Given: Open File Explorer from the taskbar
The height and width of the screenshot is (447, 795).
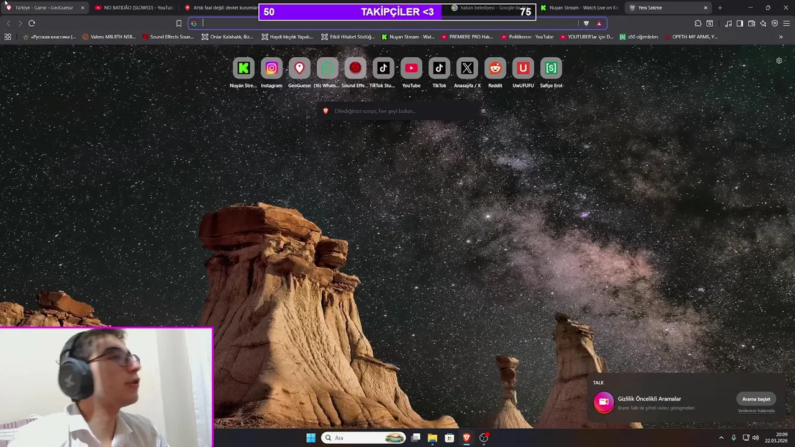Looking at the screenshot, I should 432,438.
